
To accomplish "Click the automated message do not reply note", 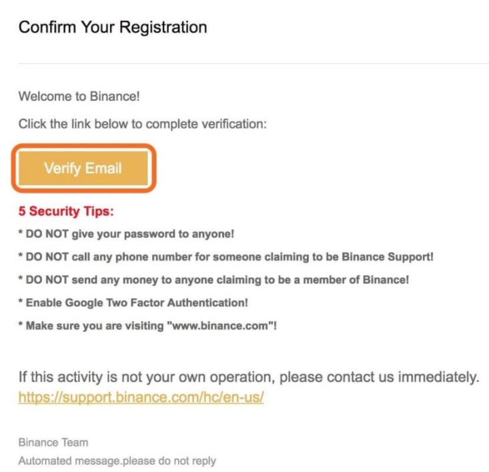I will tap(117, 461).
